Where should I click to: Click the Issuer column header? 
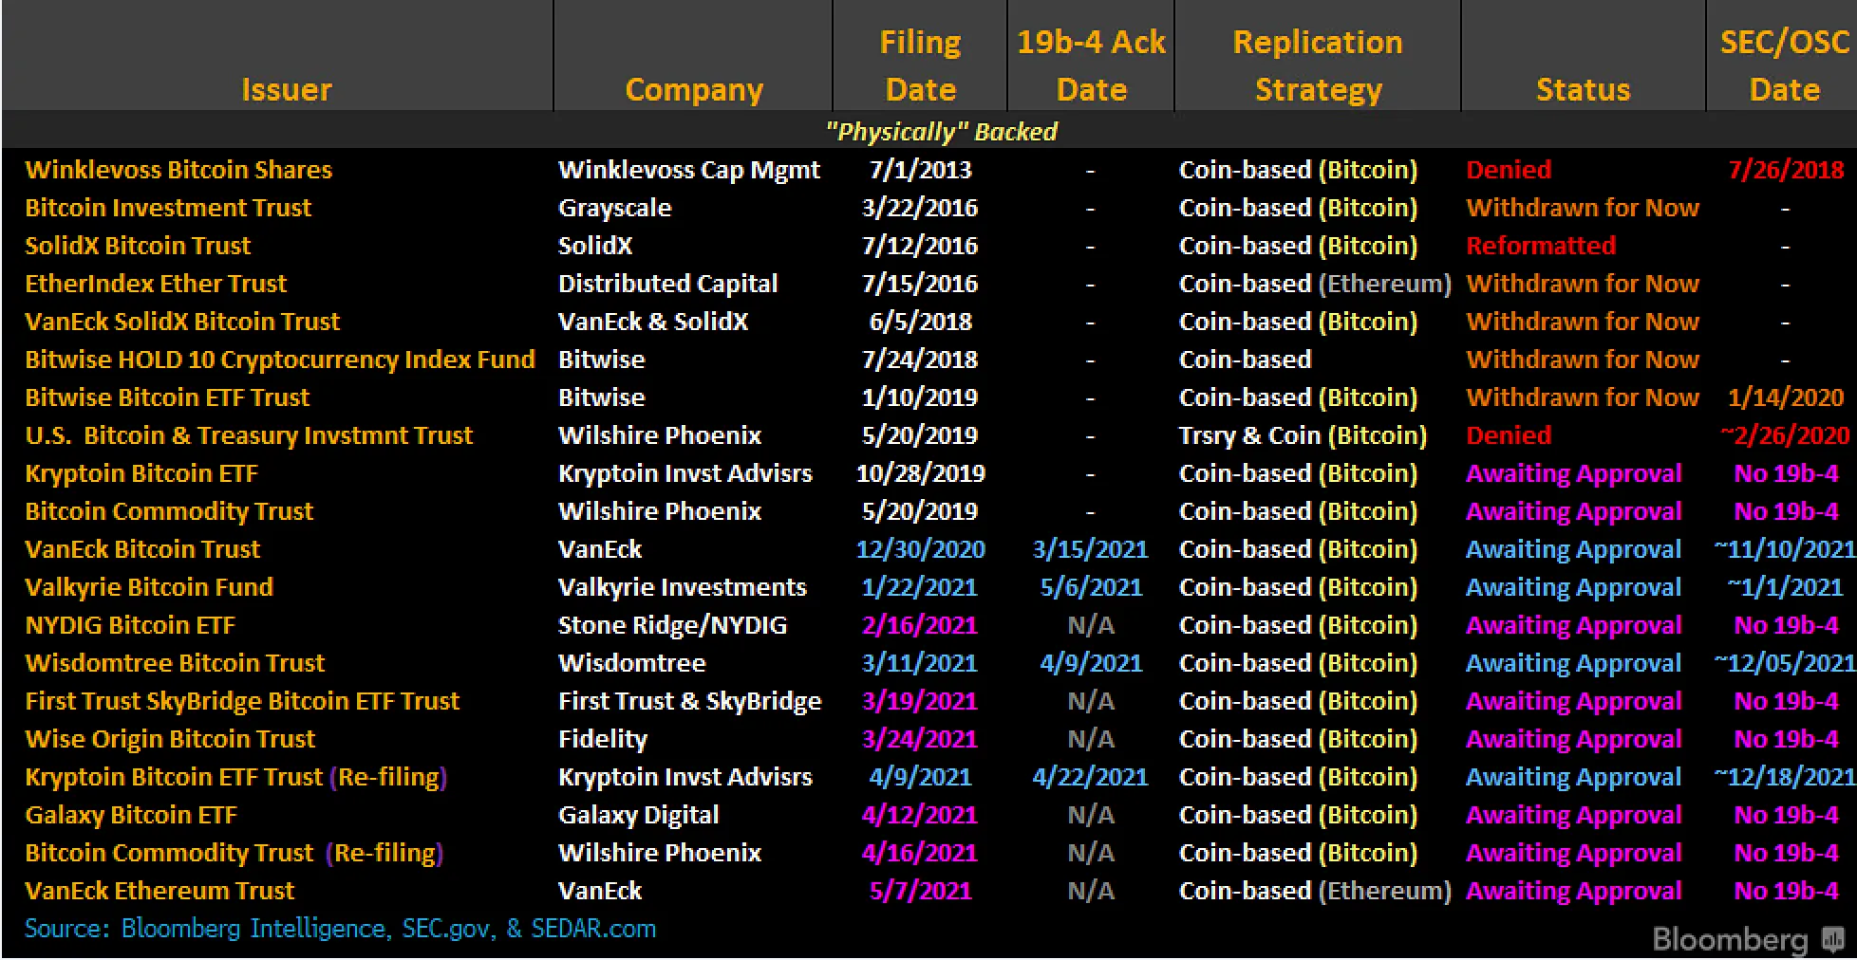point(287,89)
